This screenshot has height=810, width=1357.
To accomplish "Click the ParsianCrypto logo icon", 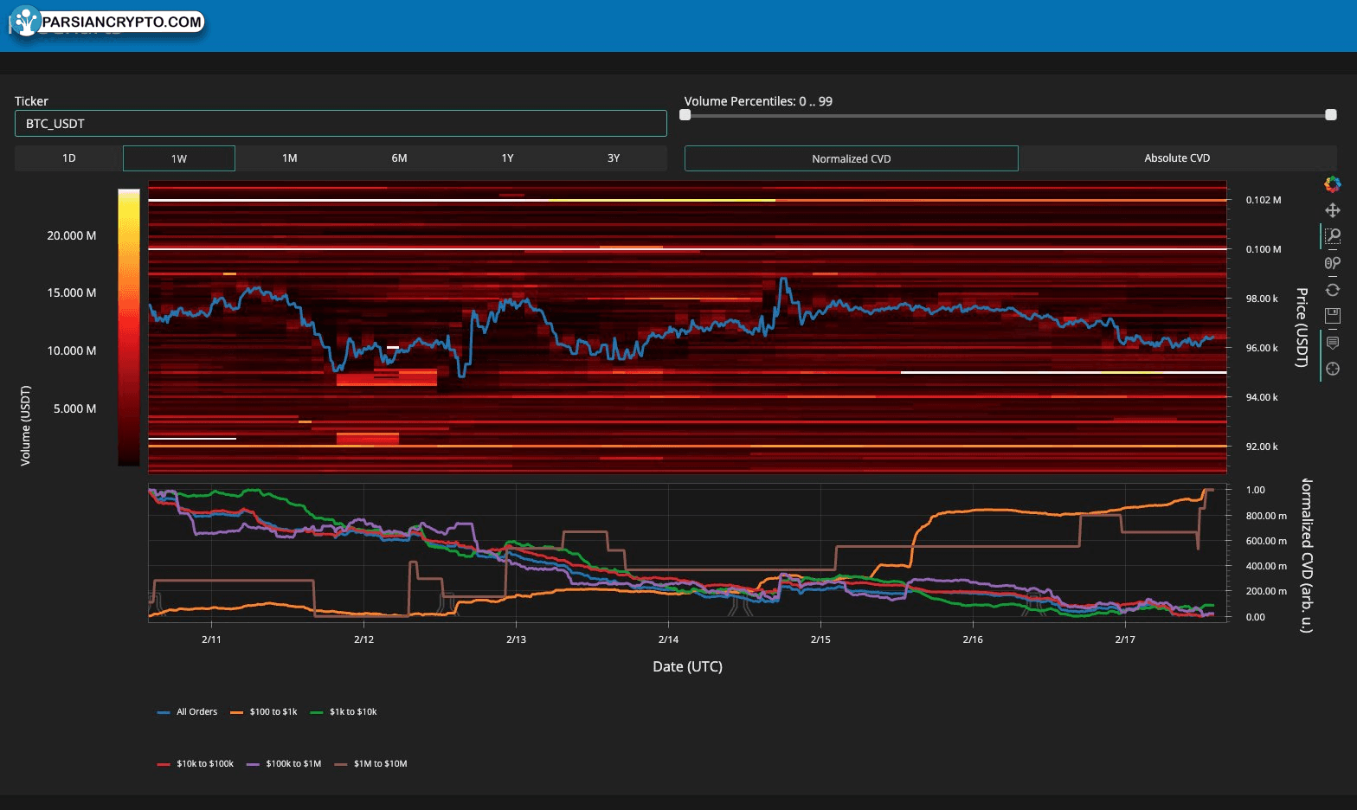I will [x=26, y=22].
